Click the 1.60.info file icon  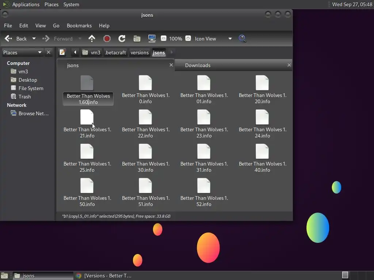pos(87,83)
